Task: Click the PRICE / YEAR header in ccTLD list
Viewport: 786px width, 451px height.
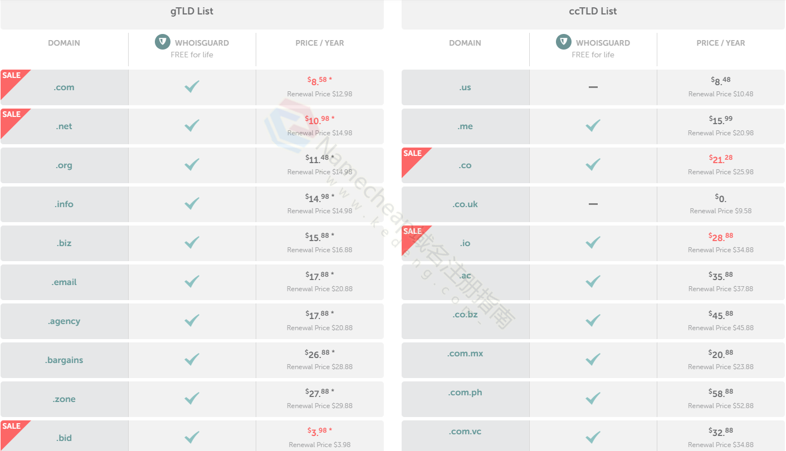Action: tap(721, 43)
